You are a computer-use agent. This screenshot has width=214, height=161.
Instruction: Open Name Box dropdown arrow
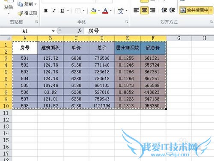pyautogui.click(x=53, y=31)
